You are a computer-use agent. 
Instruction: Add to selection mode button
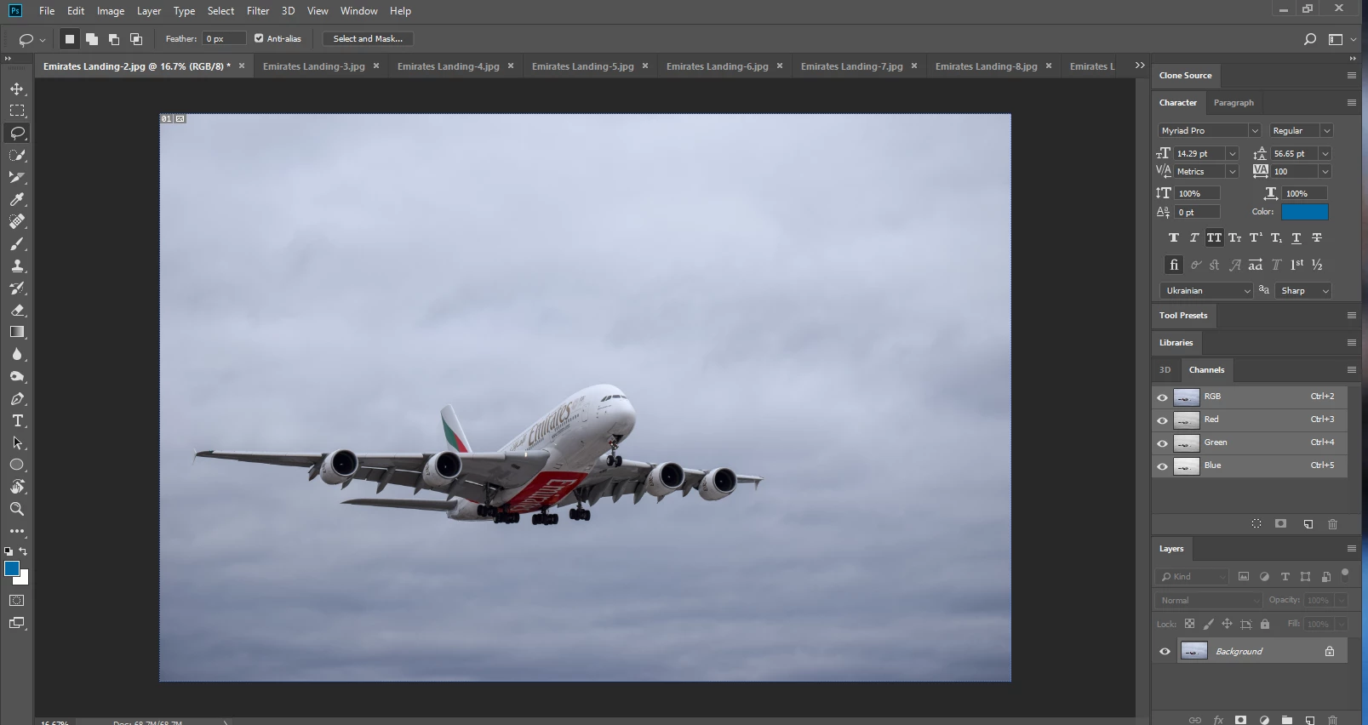coord(92,38)
